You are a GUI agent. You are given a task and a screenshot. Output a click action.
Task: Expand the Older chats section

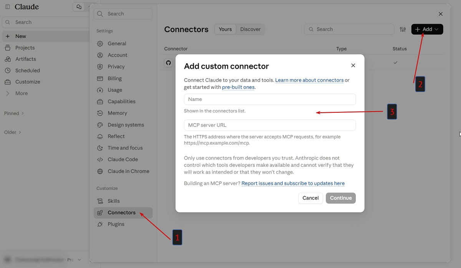(x=13, y=132)
